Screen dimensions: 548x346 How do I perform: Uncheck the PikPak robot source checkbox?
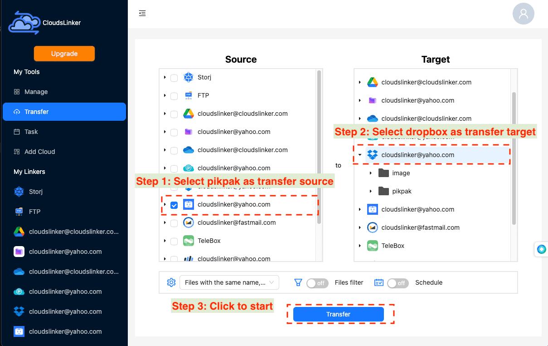coord(174,205)
